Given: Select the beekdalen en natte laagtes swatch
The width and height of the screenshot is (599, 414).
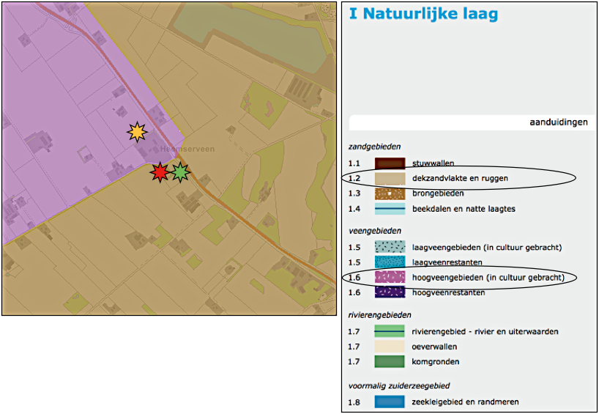Looking at the screenshot, I should click(x=390, y=209).
